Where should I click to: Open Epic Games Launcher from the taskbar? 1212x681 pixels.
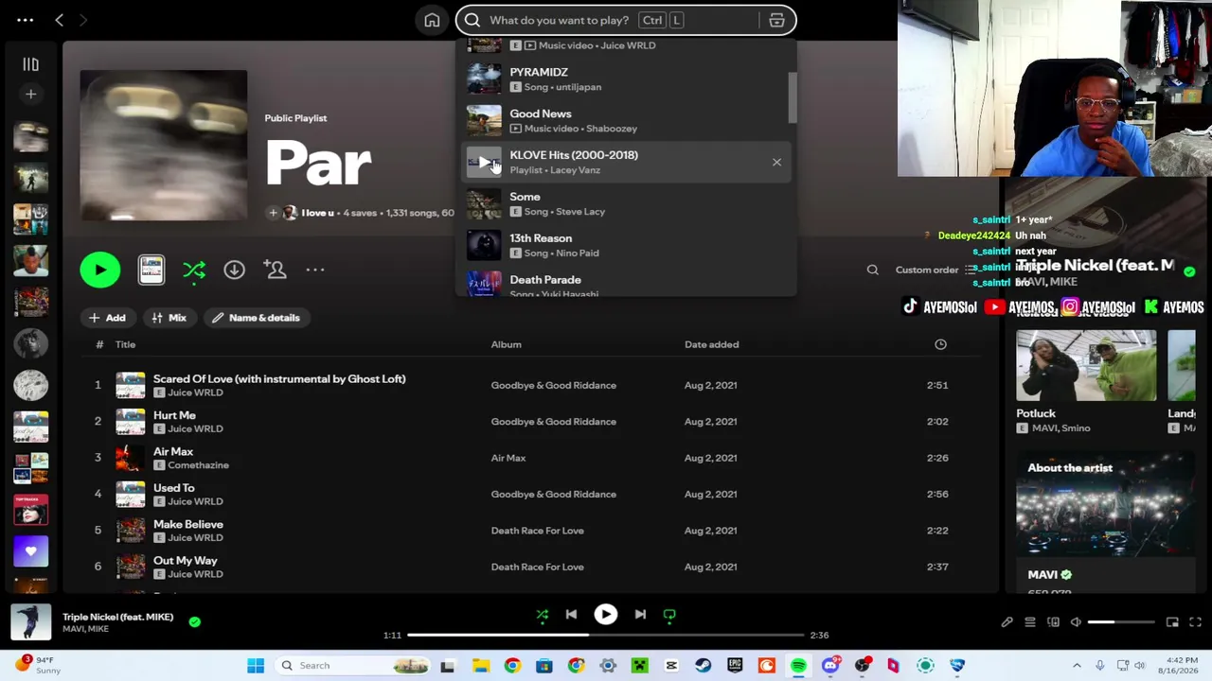[x=735, y=666]
